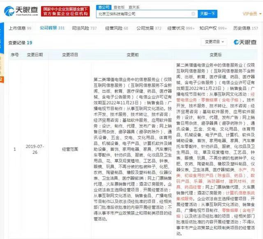Image resolution: width=263 pixels, height=239 pixels.
Task: Click the date cell 2019-07-26
Action: point(35,149)
